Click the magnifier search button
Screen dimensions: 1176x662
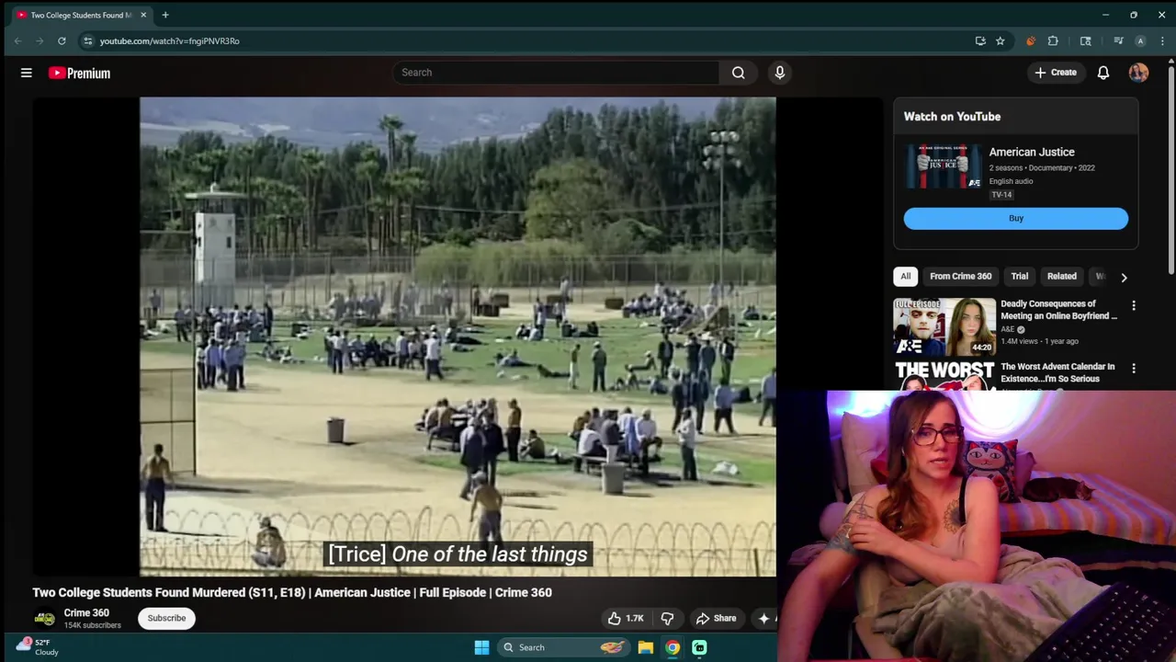click(738, 73)
